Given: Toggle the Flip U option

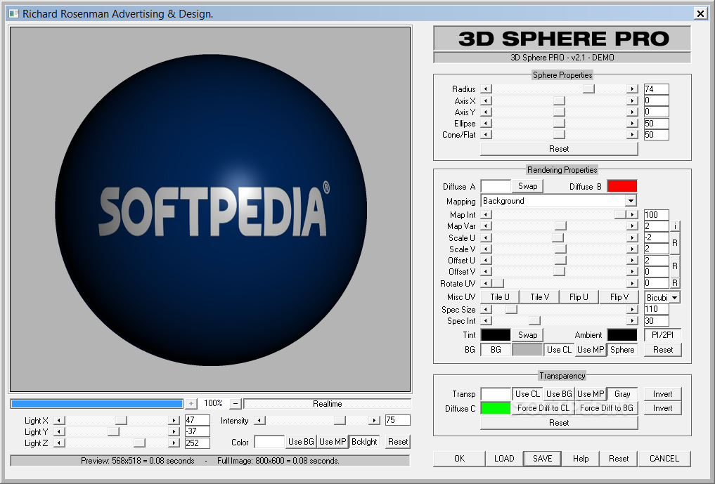Looking at the screenshot, I should [579, 297].
